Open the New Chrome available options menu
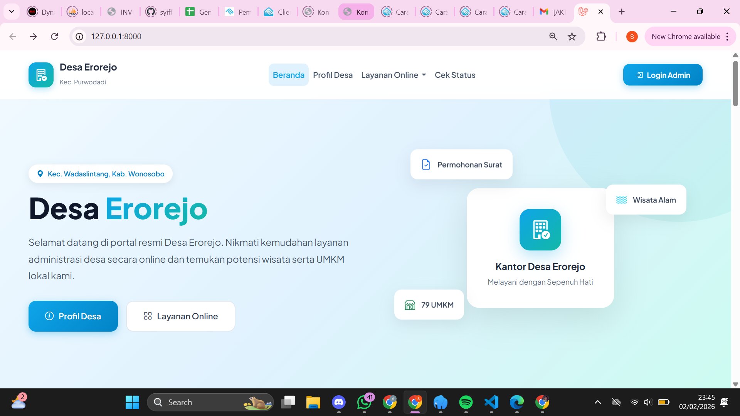 [x=728, y=37]
